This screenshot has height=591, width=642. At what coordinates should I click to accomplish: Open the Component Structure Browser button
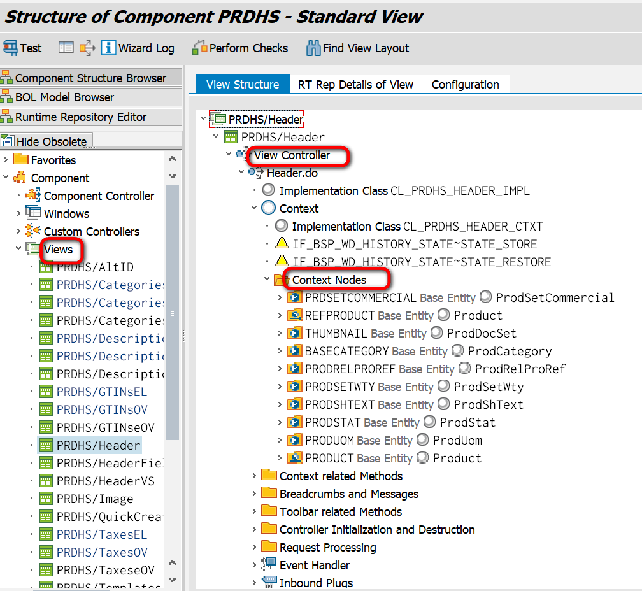tap(91, 77)
